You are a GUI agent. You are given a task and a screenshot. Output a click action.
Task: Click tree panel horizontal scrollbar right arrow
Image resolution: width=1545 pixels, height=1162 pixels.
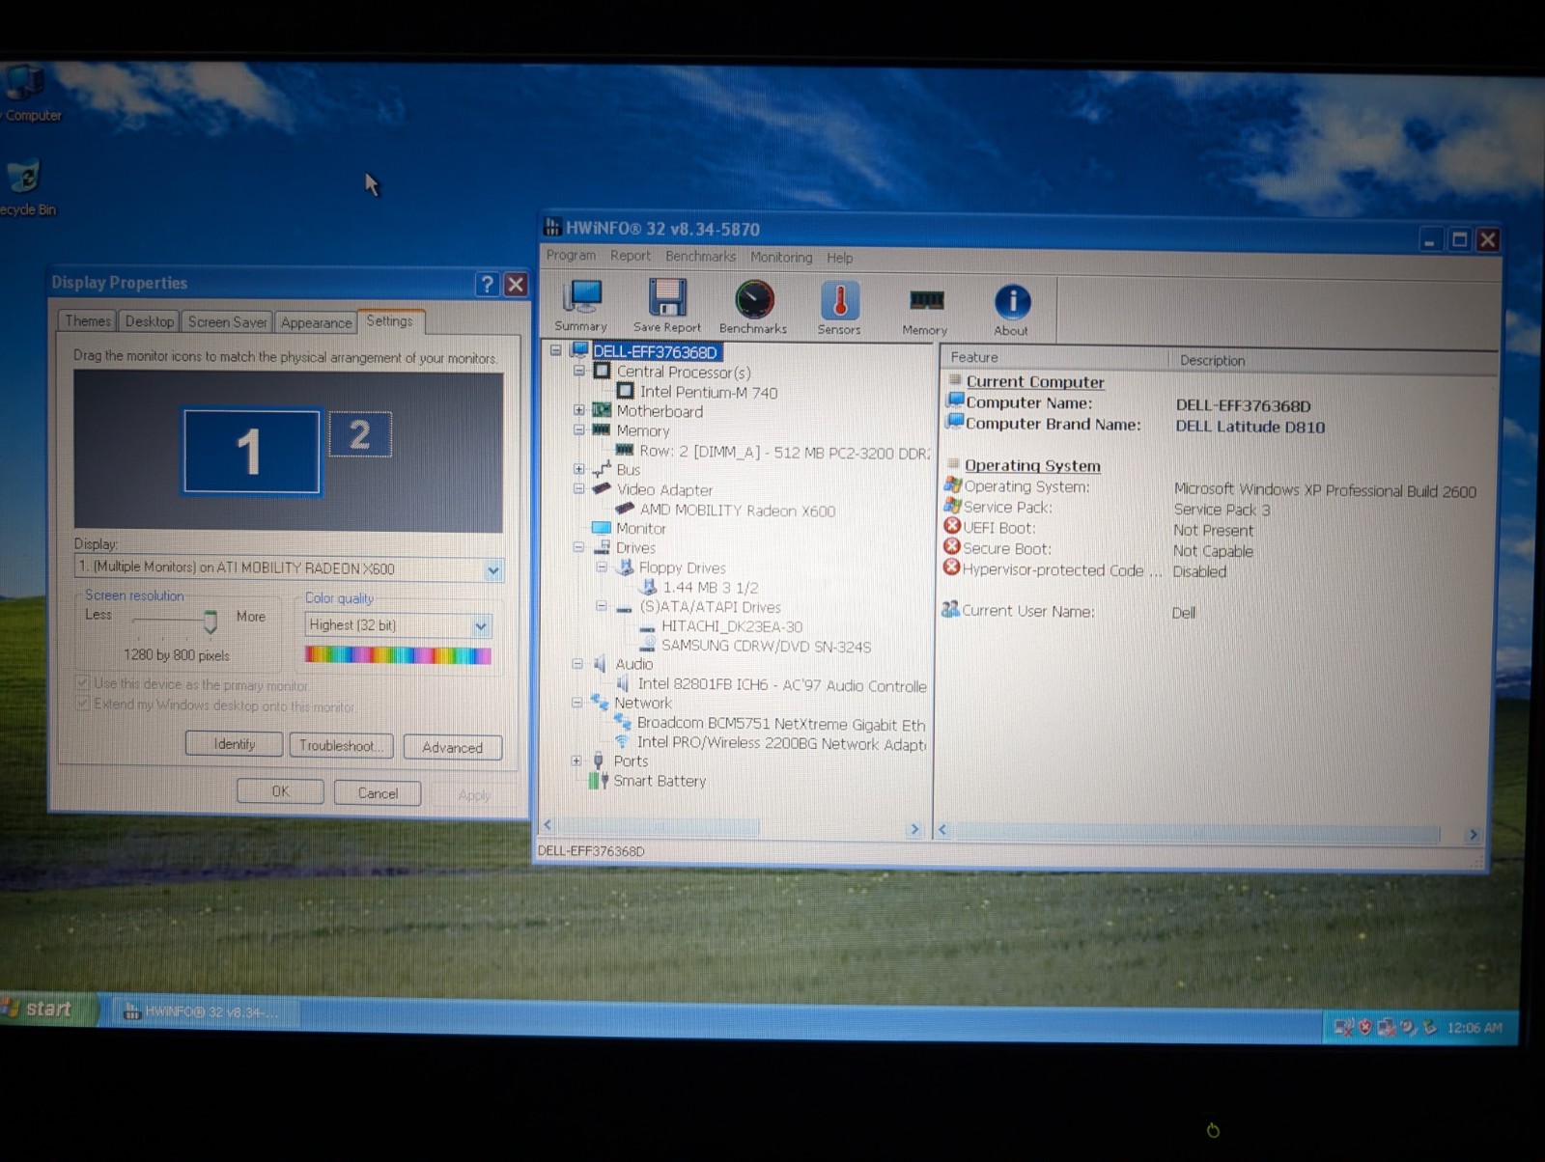click(x=914, y=829)
